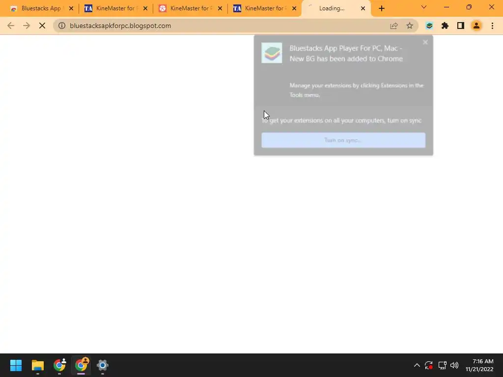Open the Bluestacks extension icon in toolbar
Screen dimensions: 503x377
pyautogui.click(x=429, y=26)
